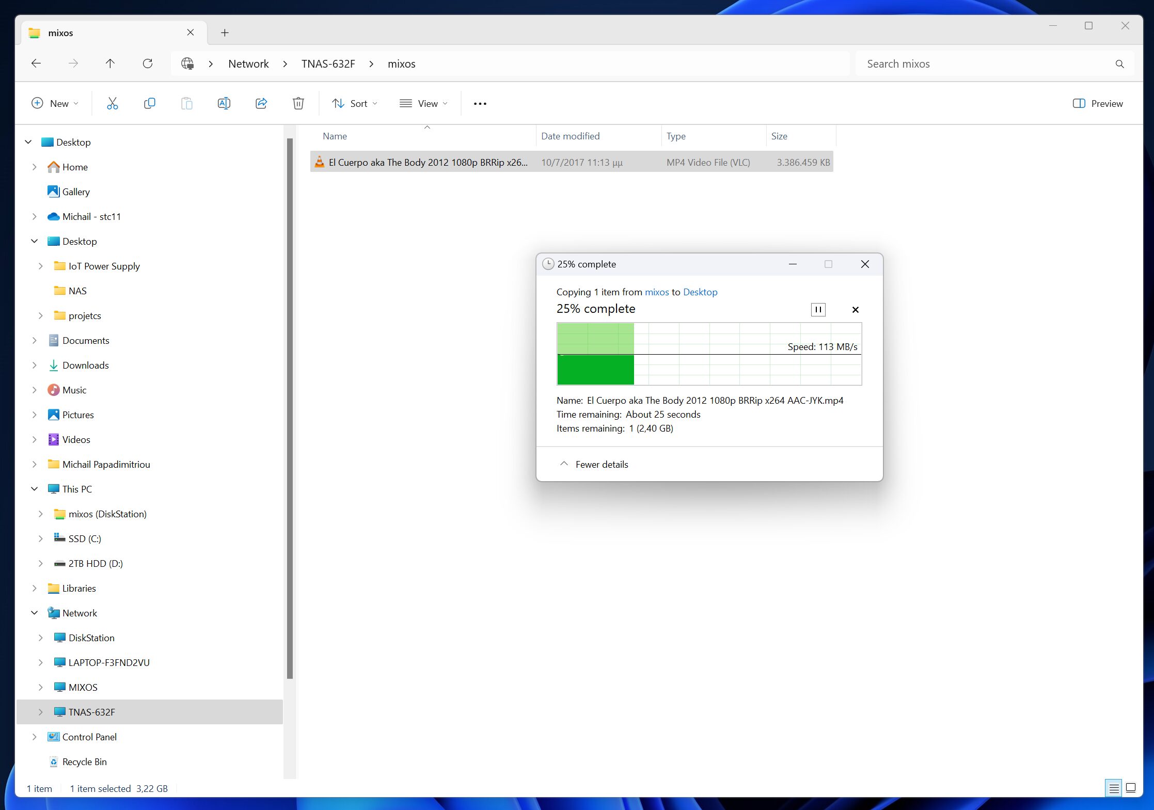
Task: Open the See more ellipsis menu
Action: pos(480,103)
